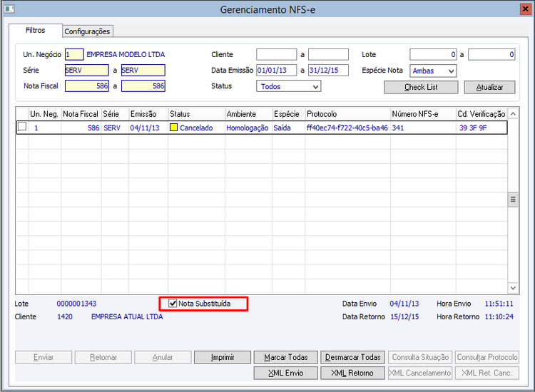
Task: Click the client name EMPRESA ATUAL LTDA
Action: (127, 316)
